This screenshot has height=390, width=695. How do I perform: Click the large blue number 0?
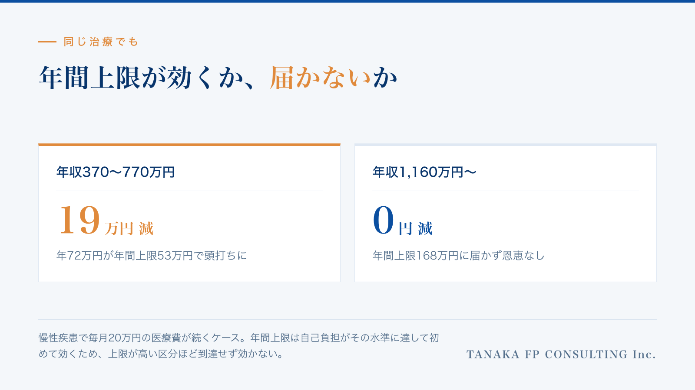(383, 220)
